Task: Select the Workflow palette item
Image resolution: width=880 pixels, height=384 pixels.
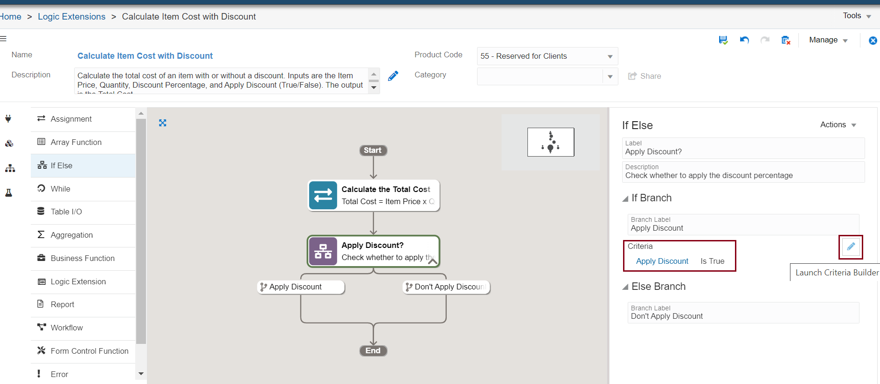Action: pos(83,328)
